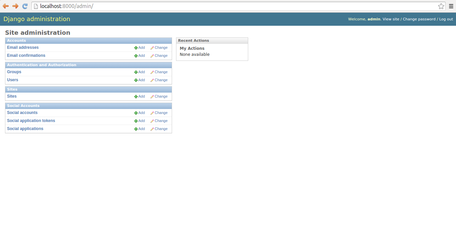Viewport: 456px width, 240px height.
Task: Log out of the admin
Action: point(446,19)
